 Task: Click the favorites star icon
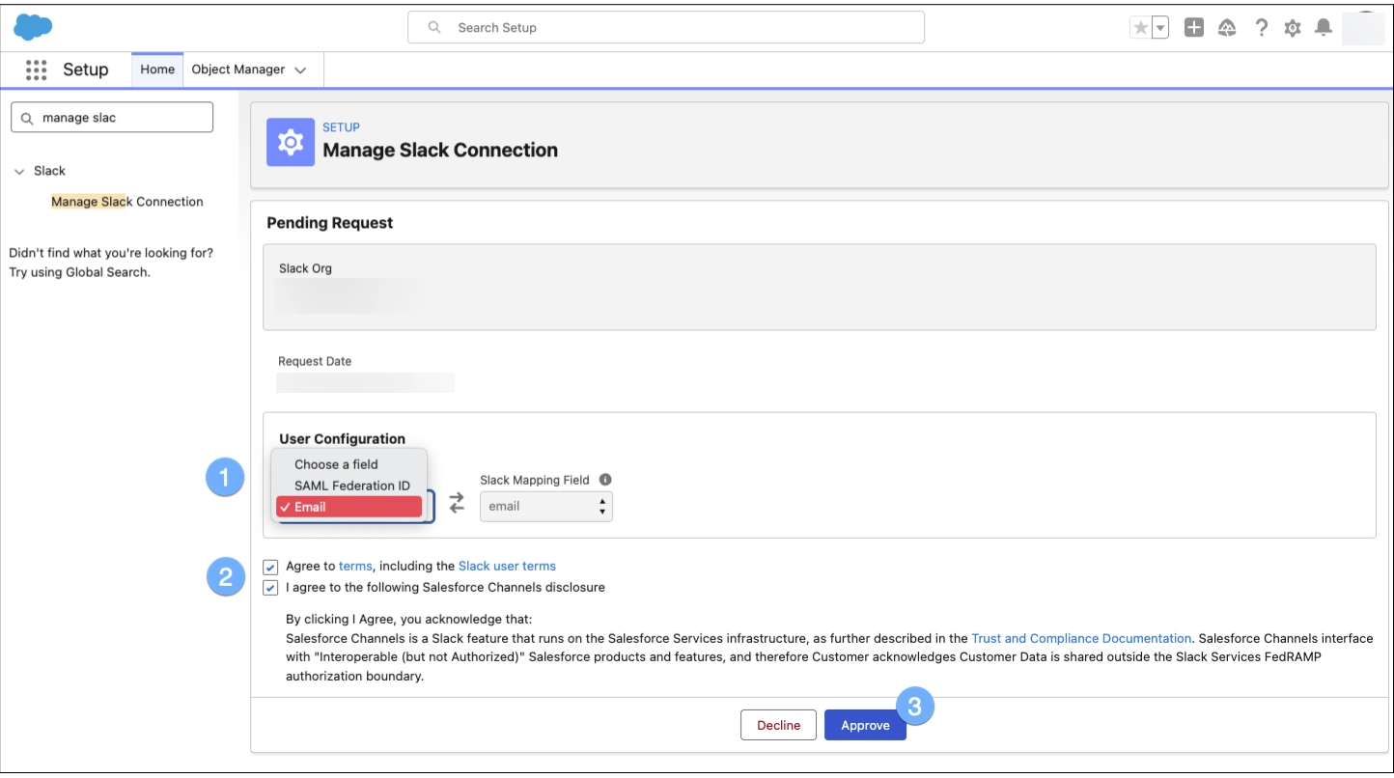1141,28
